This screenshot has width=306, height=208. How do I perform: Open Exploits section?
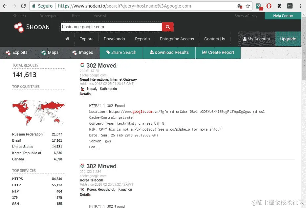pyautogui.click(x=17, y=52)
